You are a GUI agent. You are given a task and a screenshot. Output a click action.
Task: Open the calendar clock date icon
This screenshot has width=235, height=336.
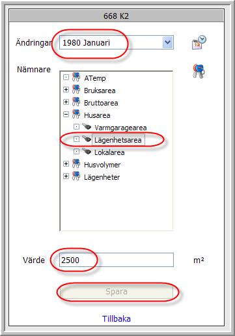199,42
